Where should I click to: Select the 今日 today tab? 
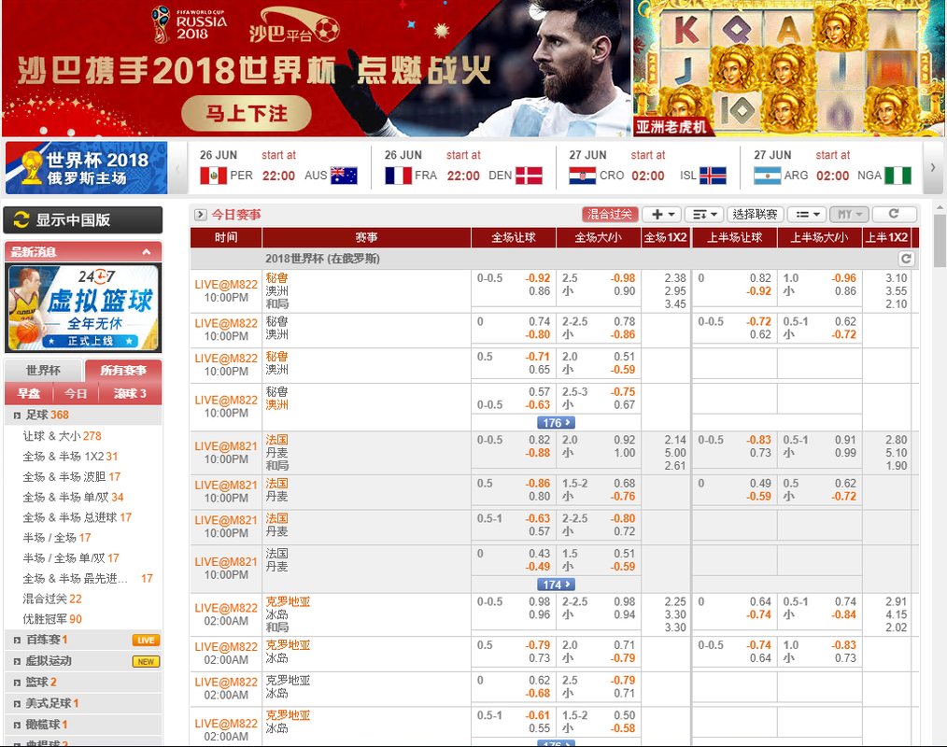[x=76, y=394]
